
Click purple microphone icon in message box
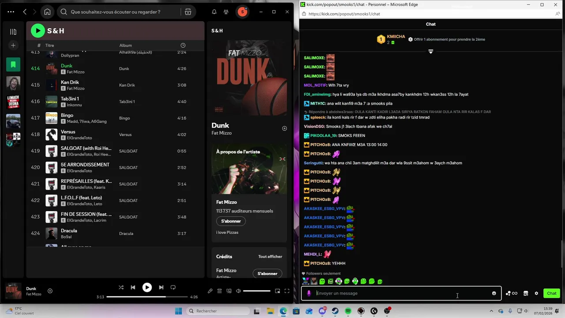click(309, 293)
